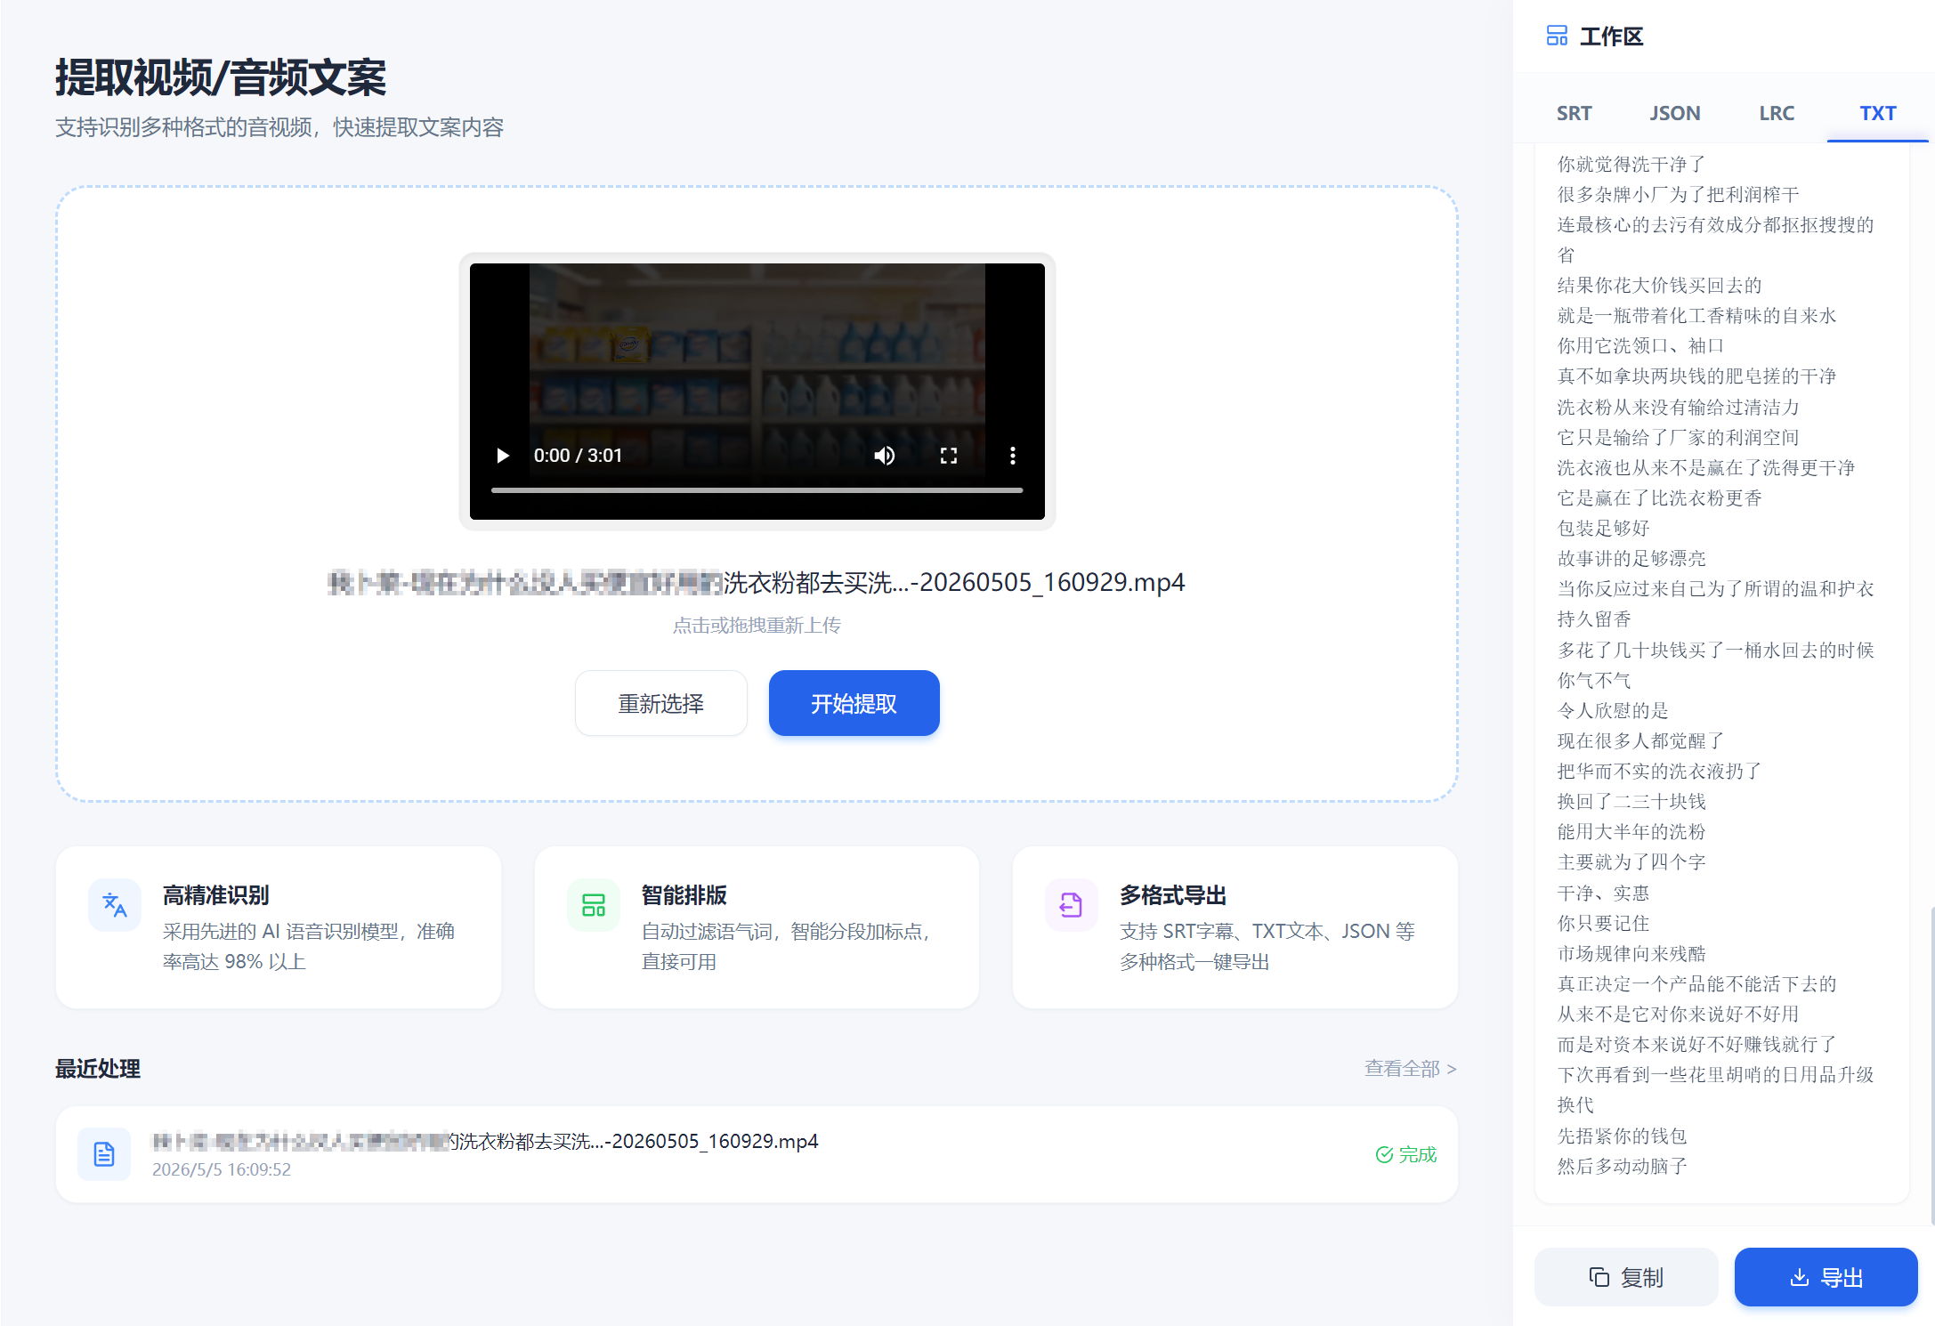The image size is (1935, 1326).
Task: Click the 2026/5/5 16:09:52 timestamp
Action: tap(222, 1169)
